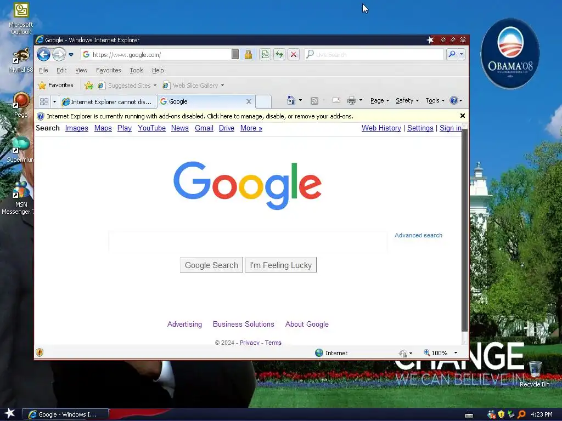Open the zoom level 100% dropdown arrow
This screenshot has height=421, width=562.
(456, 353)
